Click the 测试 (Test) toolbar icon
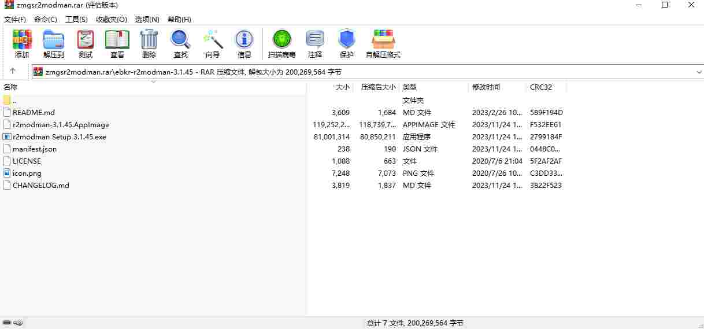The image size is (704, 329). [x=86, y=40]
